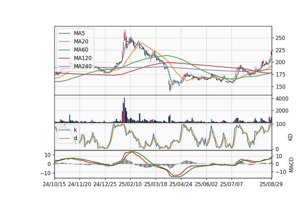Click the -10 label on left MACD axis
The image size is (302, 217).
[45, 173]
